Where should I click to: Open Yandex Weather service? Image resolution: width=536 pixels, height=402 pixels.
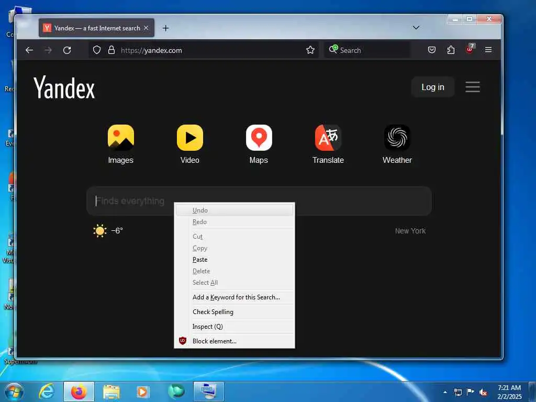397,144
